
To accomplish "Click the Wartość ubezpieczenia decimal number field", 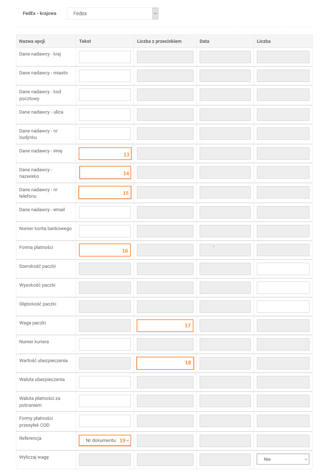I will tap(165, 363).
